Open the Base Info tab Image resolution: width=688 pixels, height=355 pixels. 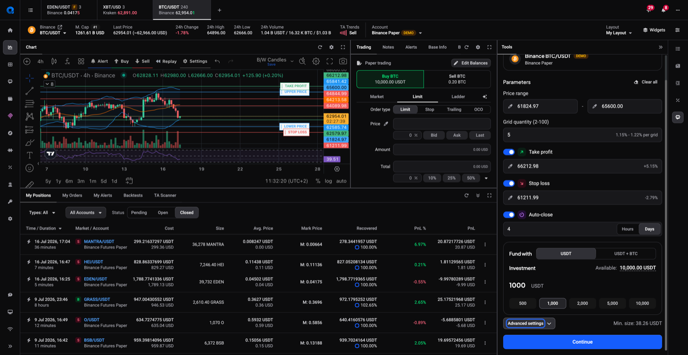click(437, 47)
